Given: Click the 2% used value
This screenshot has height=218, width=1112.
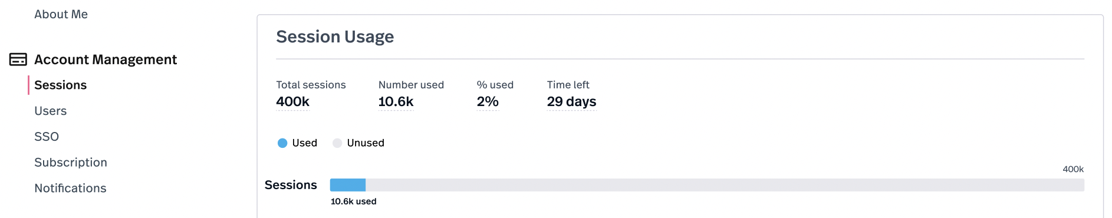Looking at the screenshot, I should [x=488, y=101].
